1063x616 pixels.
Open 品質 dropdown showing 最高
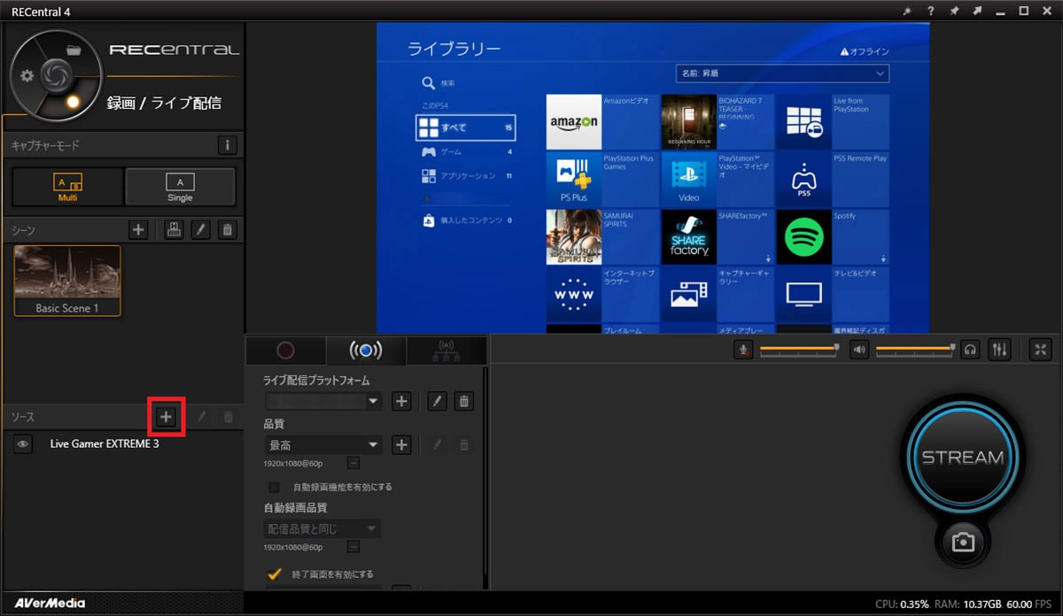pos(323,444)
